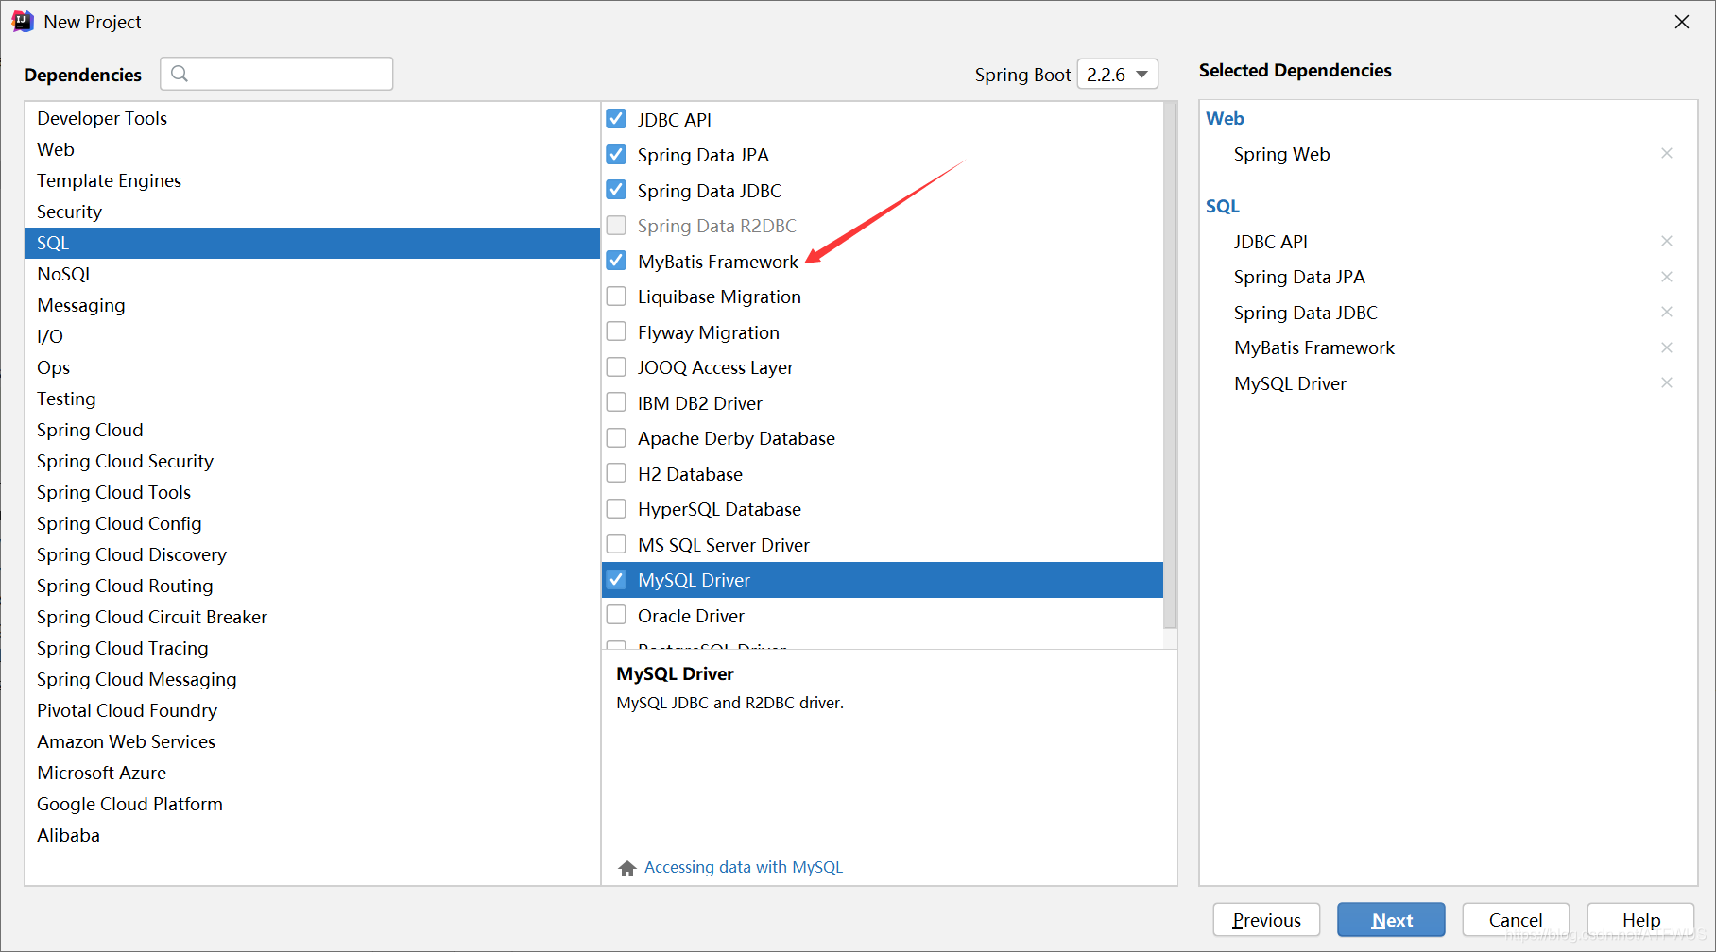
Task: Select Microsoft Azure category
Action: [x=312, y=773]
